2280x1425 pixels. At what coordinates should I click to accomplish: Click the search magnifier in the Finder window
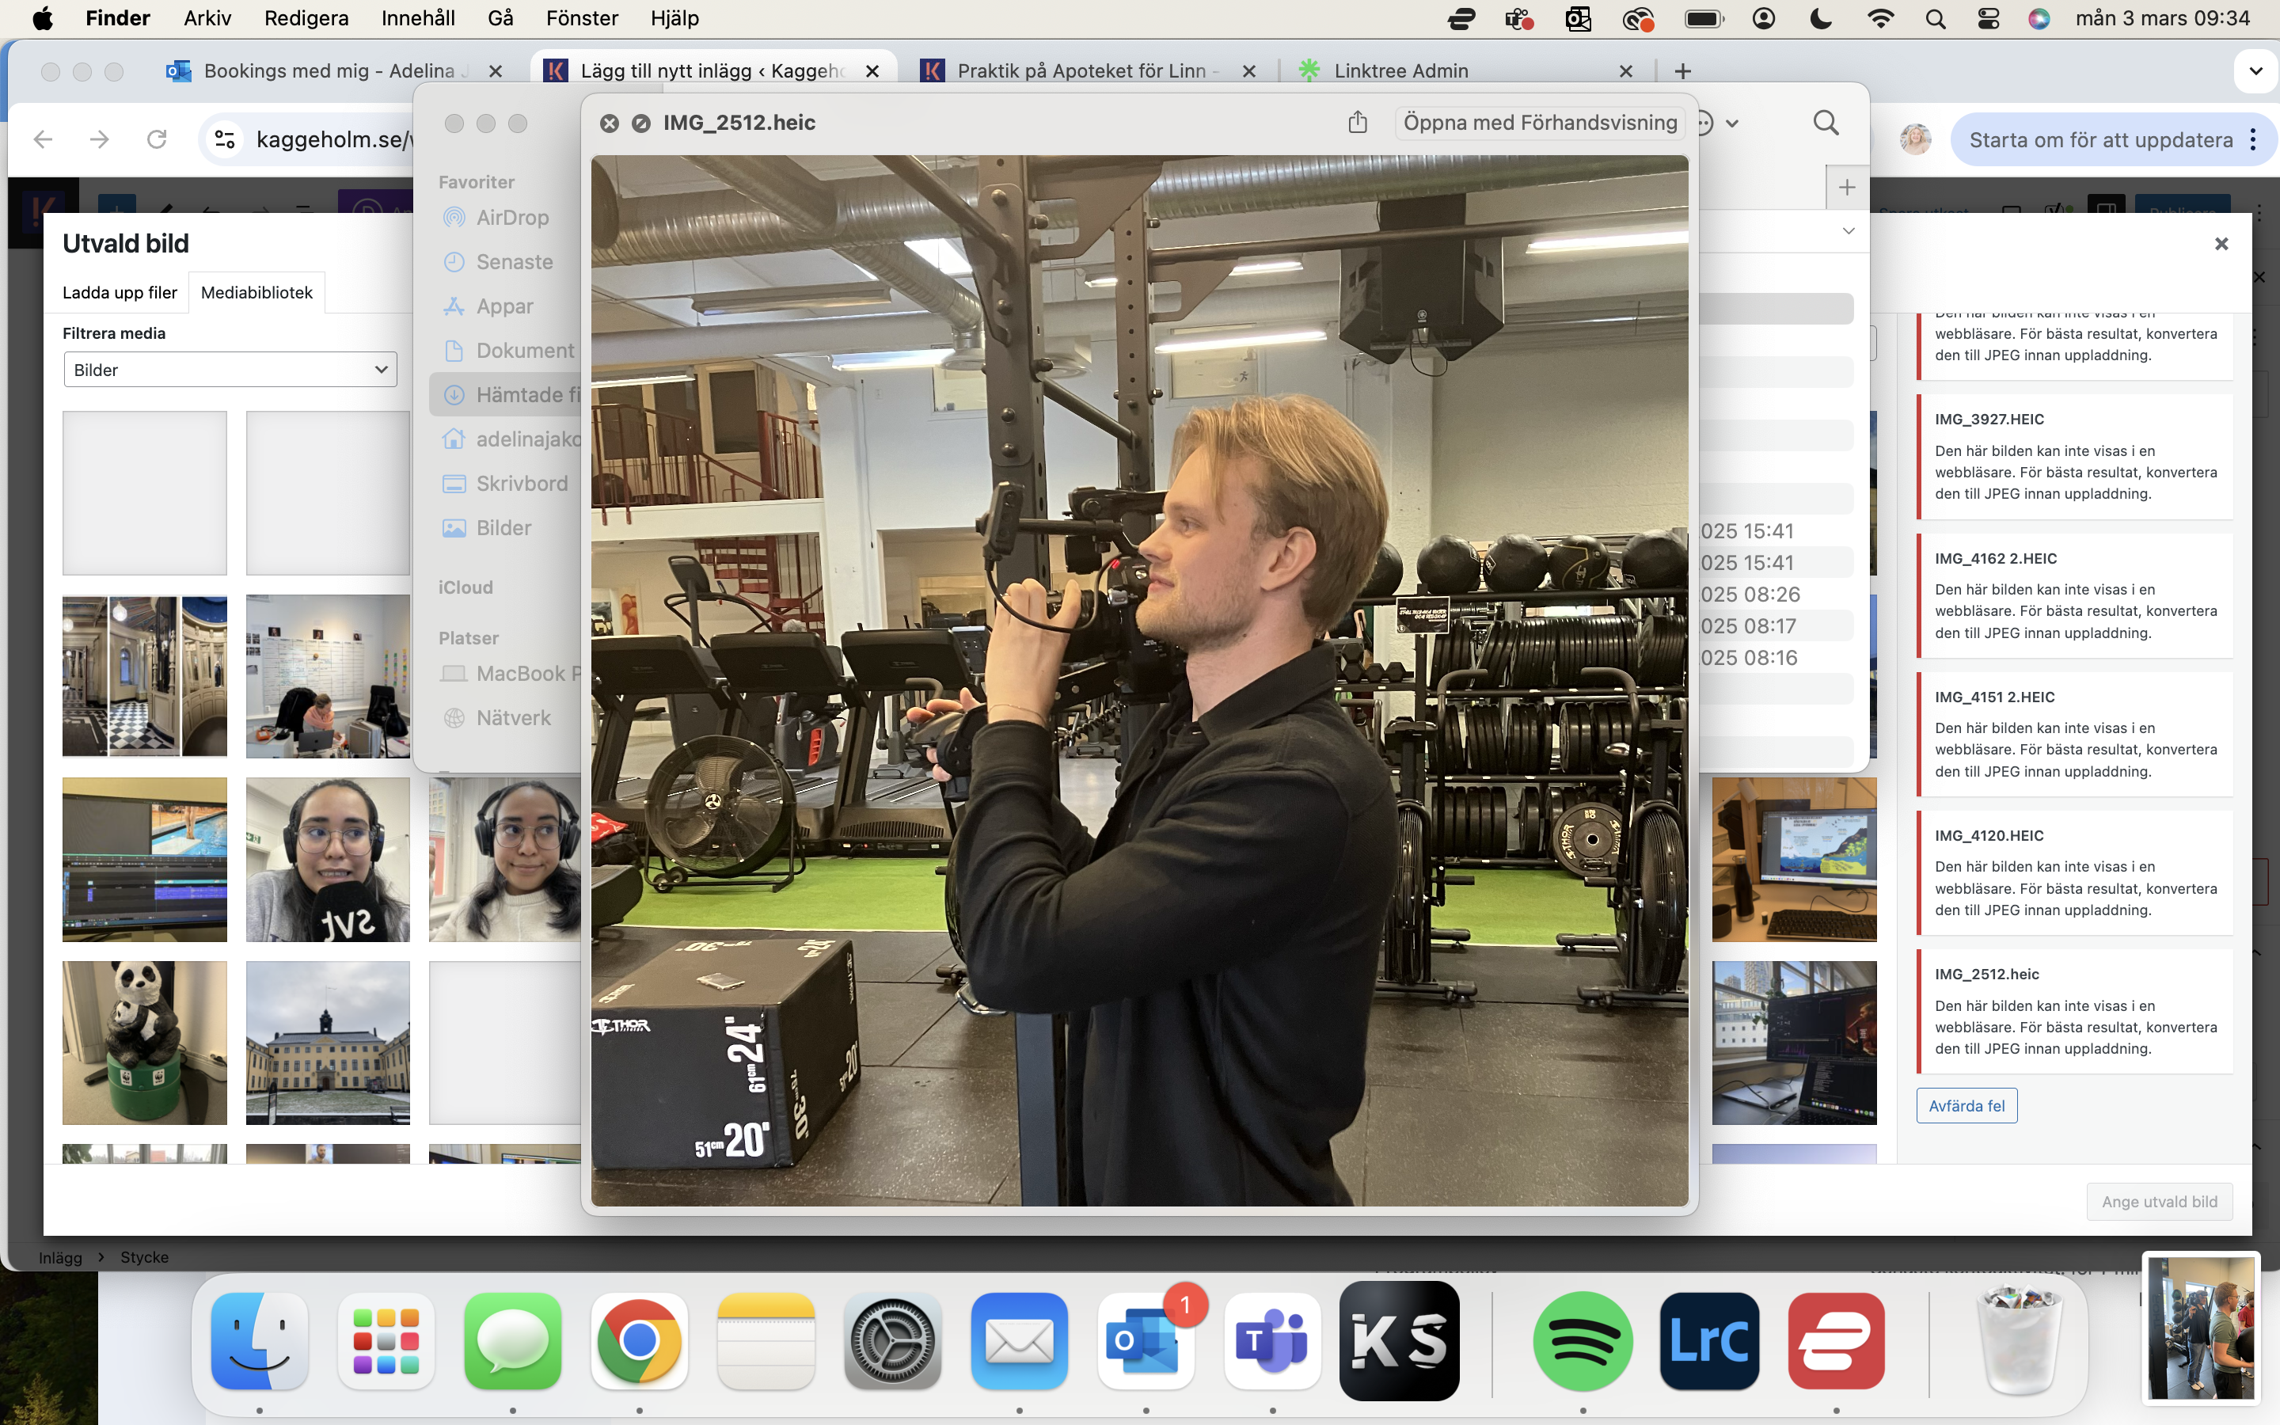[x=1825, y=123]
